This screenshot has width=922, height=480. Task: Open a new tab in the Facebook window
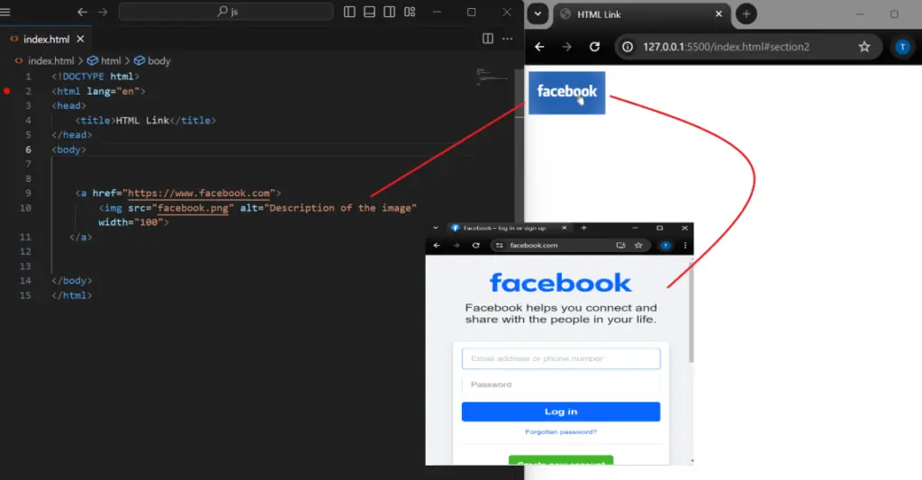click(x=583, y=228)
